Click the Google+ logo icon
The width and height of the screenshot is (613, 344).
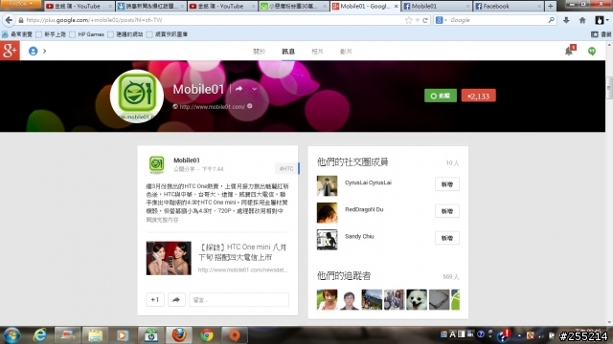10,51
